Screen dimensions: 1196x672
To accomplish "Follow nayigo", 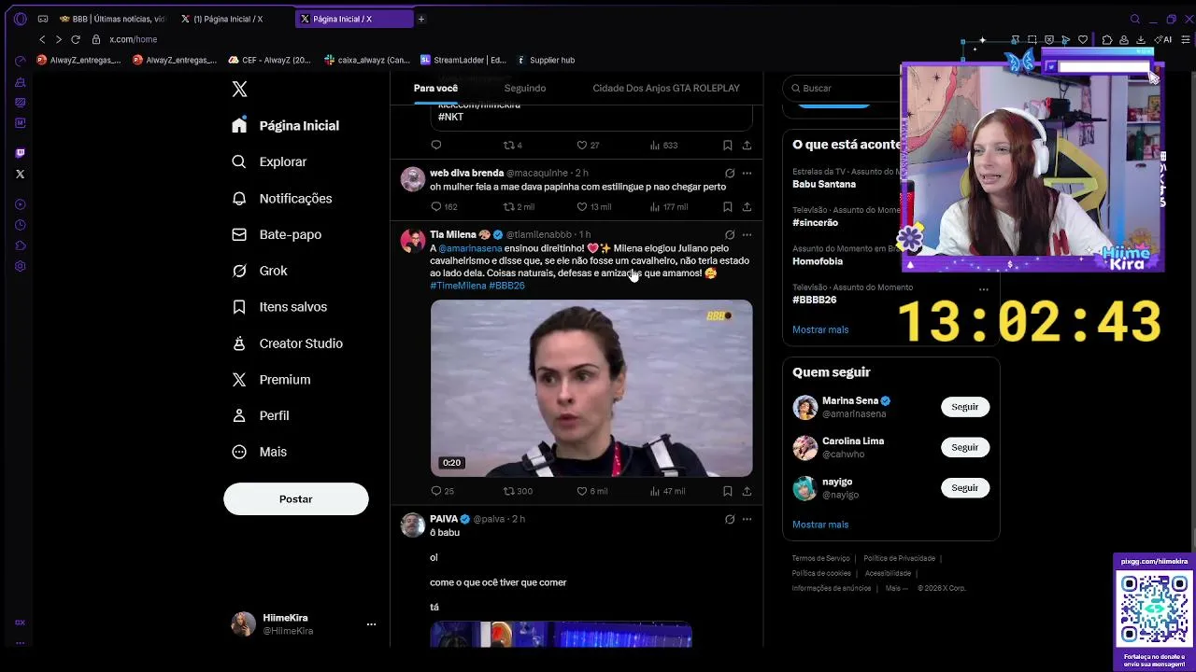I will pyautogui.click(x=964, y=487).
